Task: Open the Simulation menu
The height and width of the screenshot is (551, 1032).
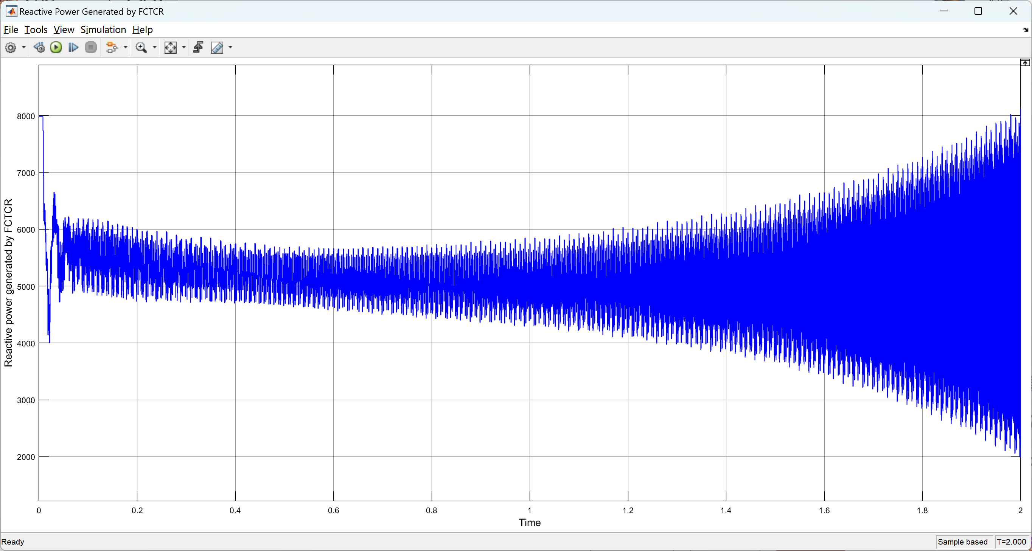Action: pyautogui.click(x=103, y=29)
